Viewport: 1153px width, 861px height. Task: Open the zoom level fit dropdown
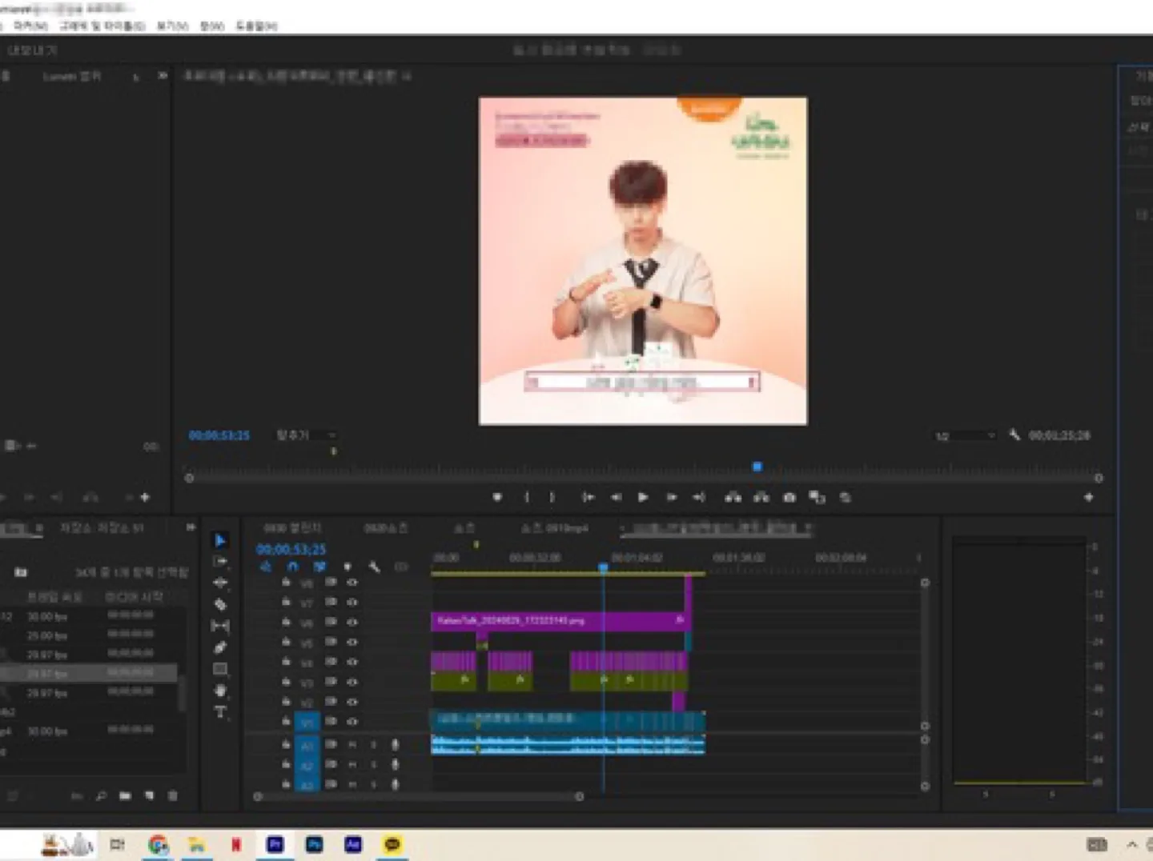click(306, 435)
